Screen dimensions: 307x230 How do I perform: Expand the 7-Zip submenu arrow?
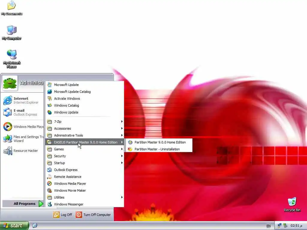point(122,122)
